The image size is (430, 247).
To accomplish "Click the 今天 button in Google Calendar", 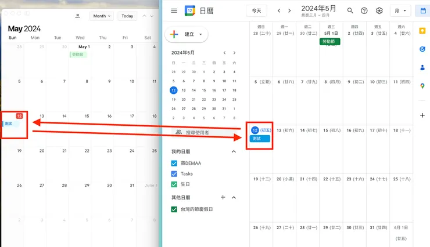I will tap(256, 10).
